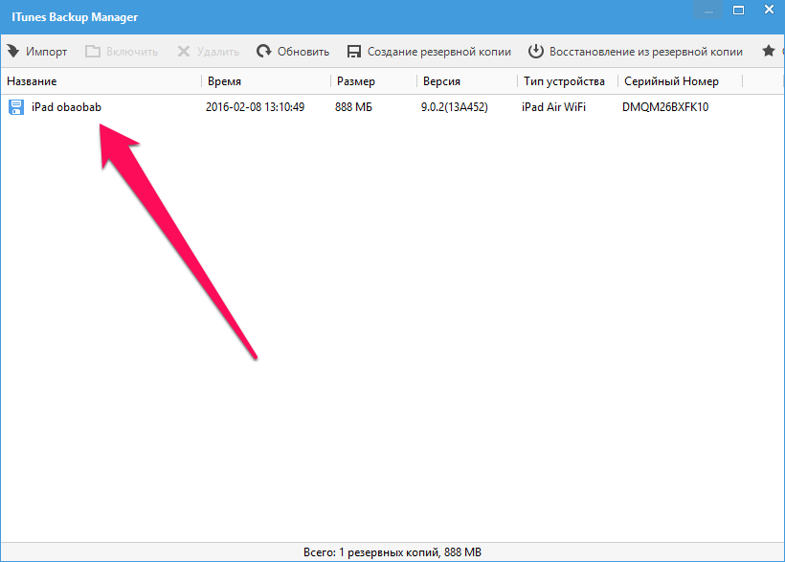This screenshot has height=562, width=785.
Task: Click the Включить folder icon
Action: coord(92,52)
